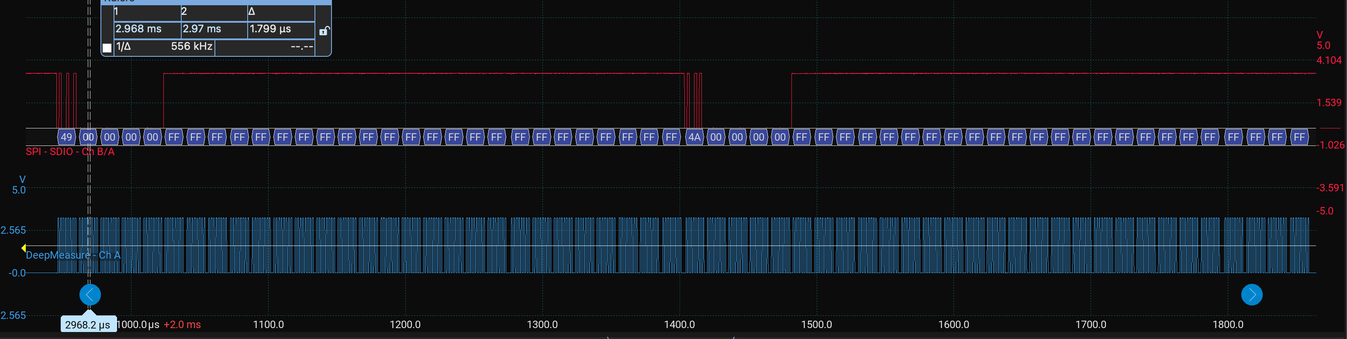Select the 00 packet directly after 4A

point(715,137)
